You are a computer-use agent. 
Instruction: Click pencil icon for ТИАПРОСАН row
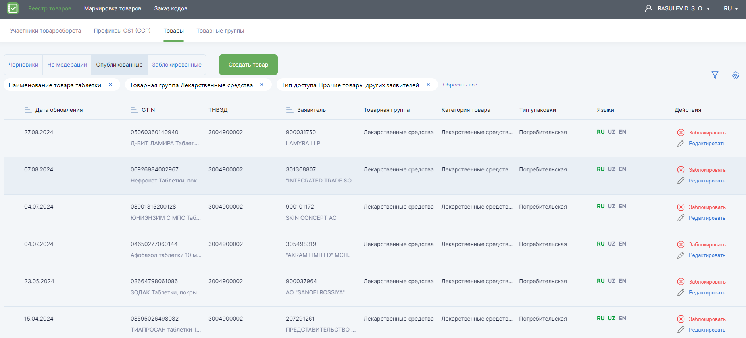(x=681, y=330)
